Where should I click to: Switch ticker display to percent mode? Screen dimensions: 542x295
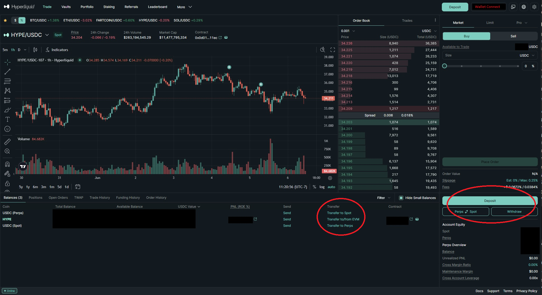click(x=22, y=20)
